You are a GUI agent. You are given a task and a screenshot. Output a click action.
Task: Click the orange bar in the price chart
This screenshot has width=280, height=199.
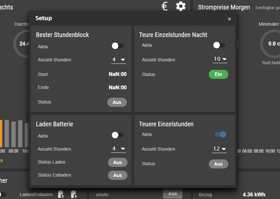coord(1,133)
